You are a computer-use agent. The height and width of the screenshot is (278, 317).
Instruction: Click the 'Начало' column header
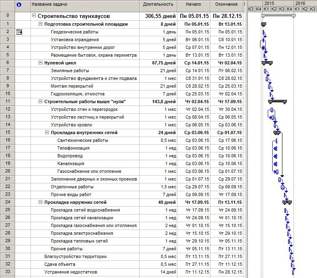click(194, 6)
